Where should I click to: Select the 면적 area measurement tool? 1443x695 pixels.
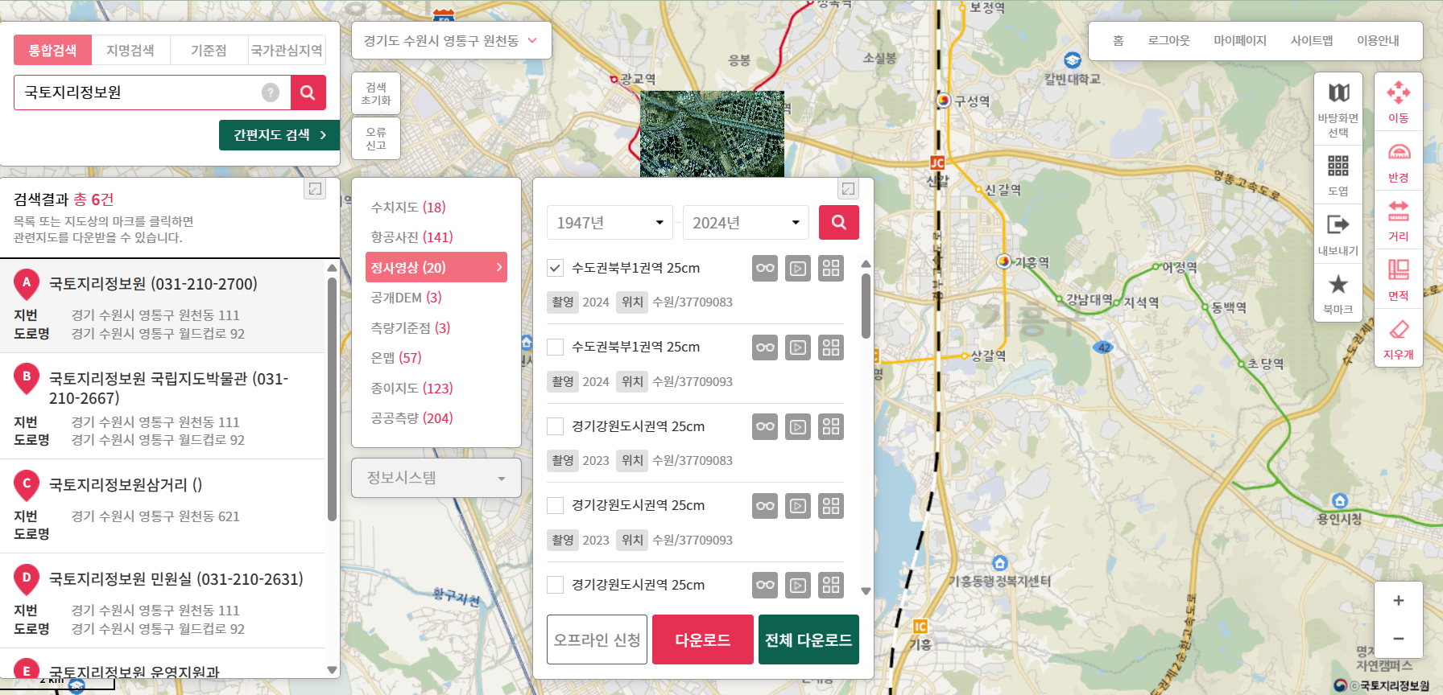[1399, 279]
